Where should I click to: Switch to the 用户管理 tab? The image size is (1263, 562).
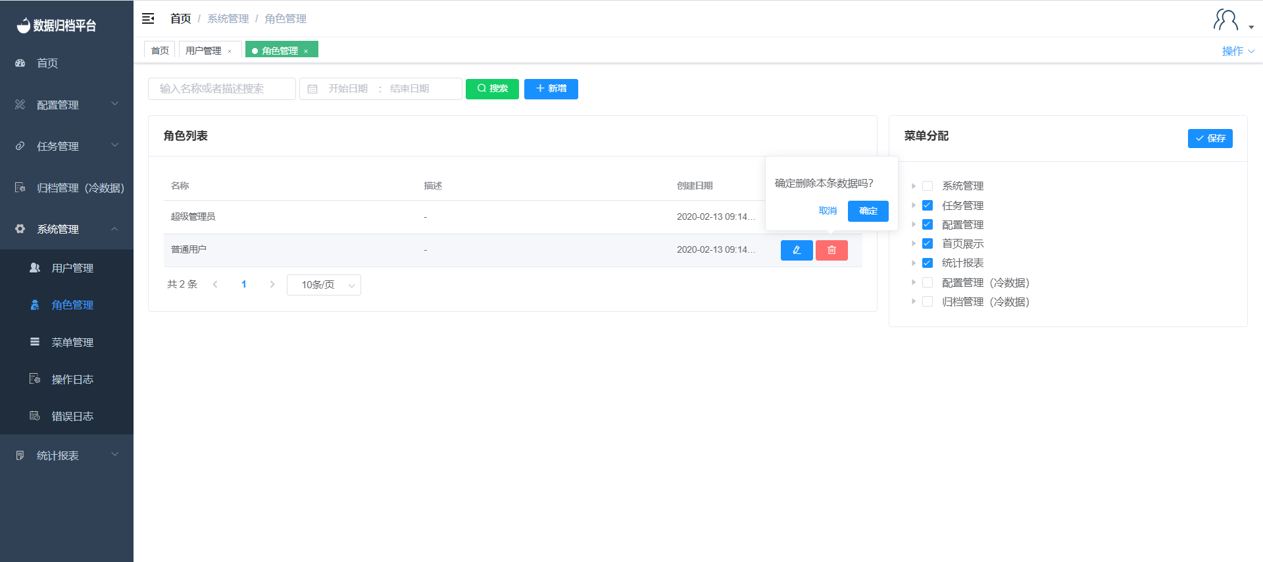[x=203, y=51]
